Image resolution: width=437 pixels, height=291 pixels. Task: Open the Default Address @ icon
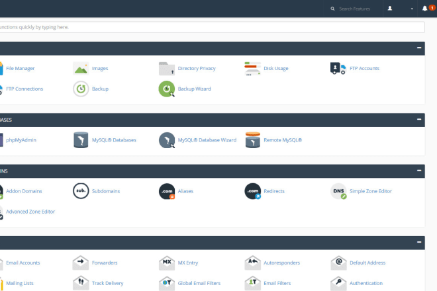pos(338,263)
